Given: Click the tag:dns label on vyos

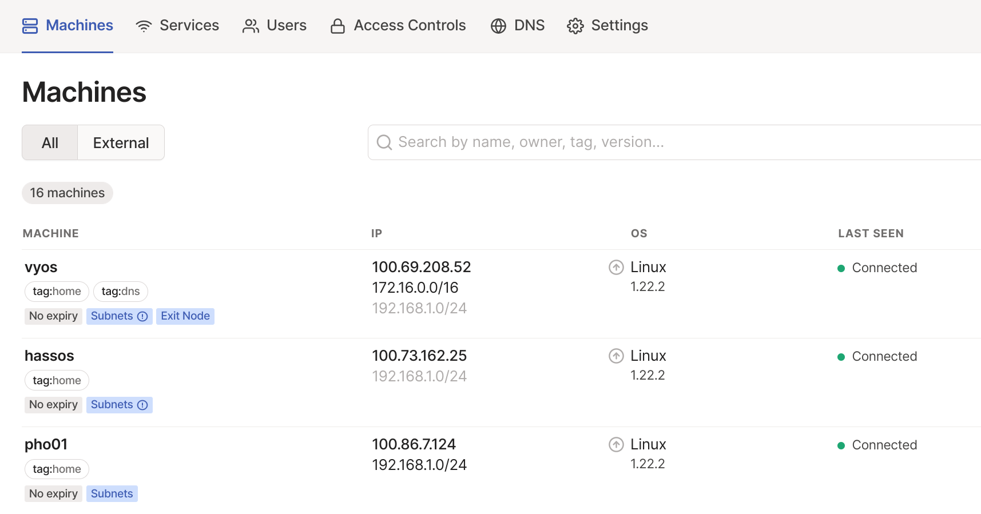Looking at the screenshot, I should (121, 291).
